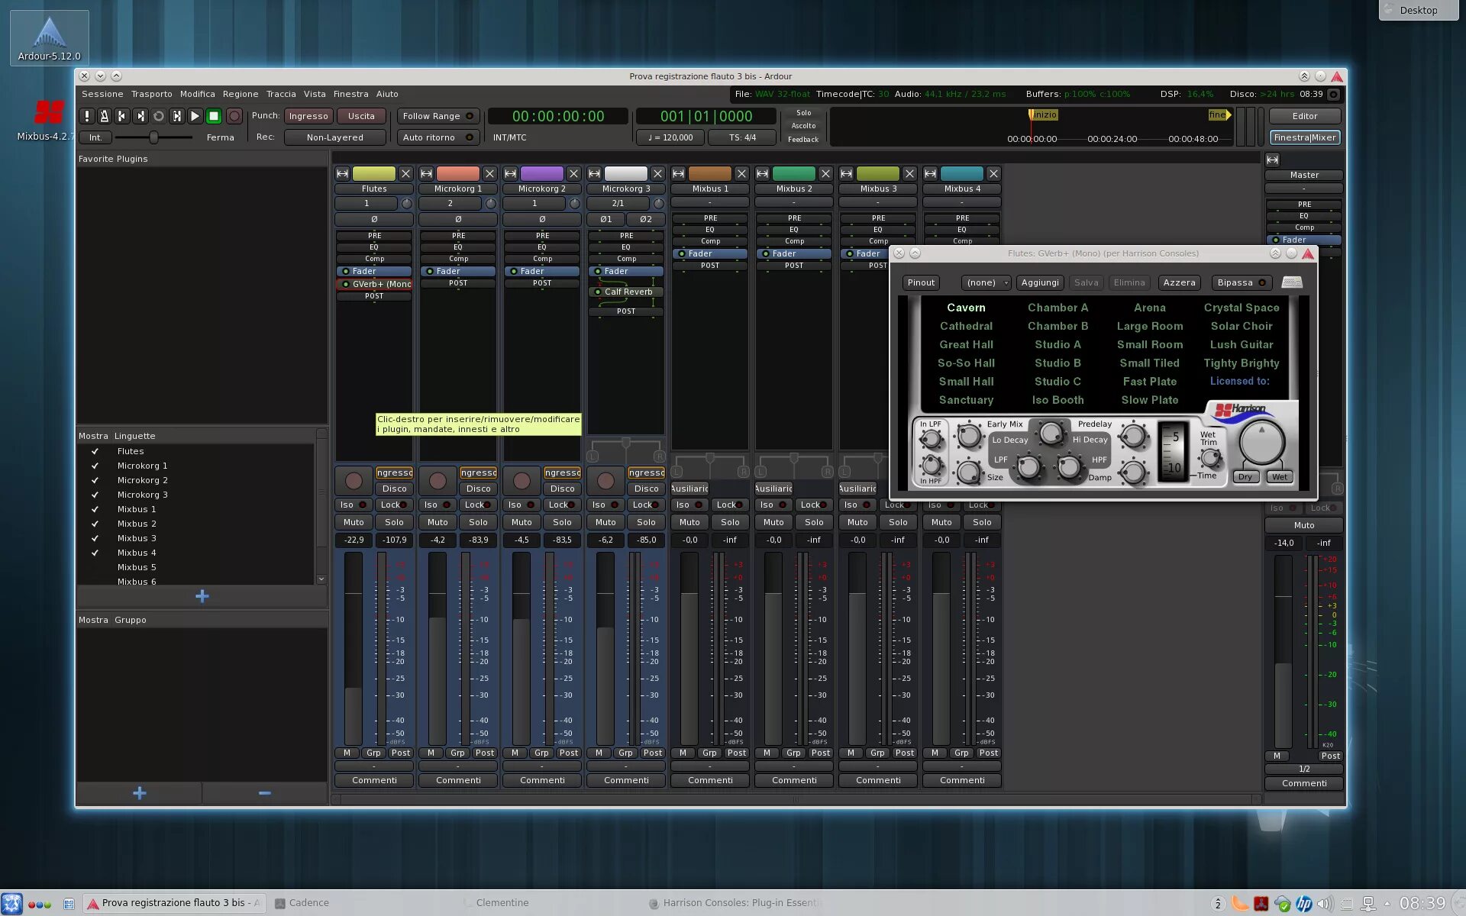Click the add strip plus icon under Linguette
Image resolution: width=1466 pixels, height=916 pixels.
pyautogui.click(x=202, y=596)
